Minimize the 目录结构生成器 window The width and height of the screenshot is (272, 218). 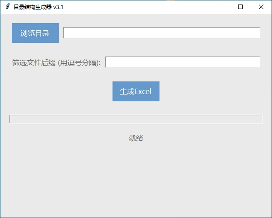click(220, 7)
